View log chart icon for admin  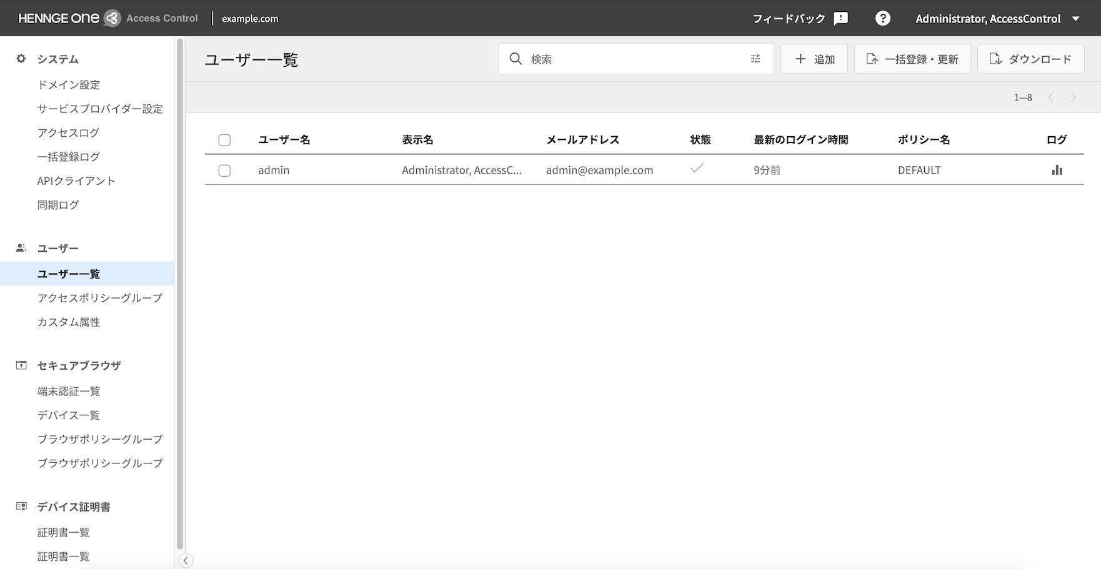[x=1057, y=170]
